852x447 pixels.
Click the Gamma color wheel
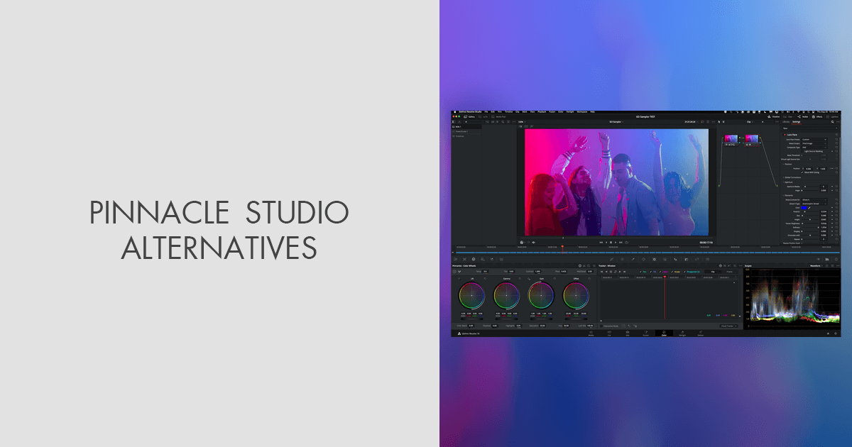(x=508, y=297)
